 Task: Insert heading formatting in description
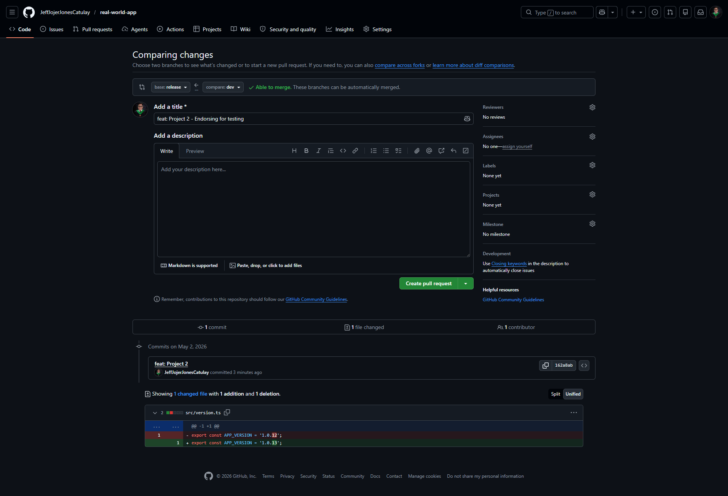[294, 151]
